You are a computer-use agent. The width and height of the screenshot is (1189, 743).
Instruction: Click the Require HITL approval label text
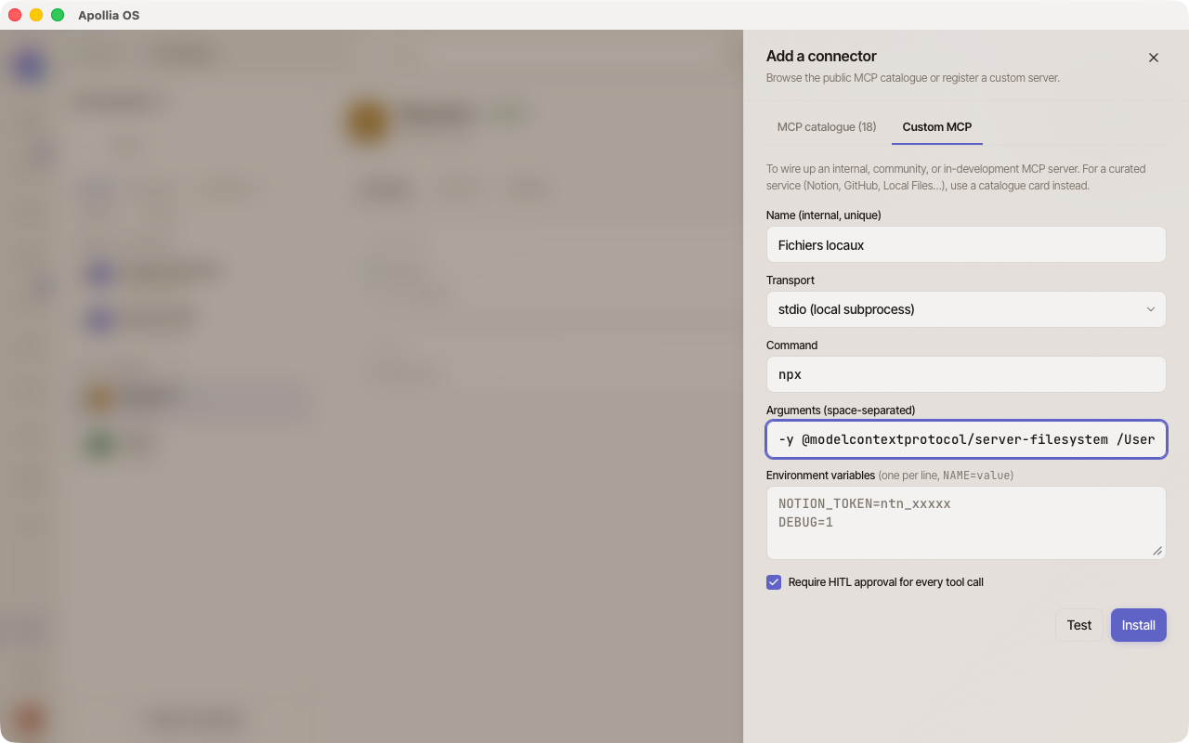886,582
